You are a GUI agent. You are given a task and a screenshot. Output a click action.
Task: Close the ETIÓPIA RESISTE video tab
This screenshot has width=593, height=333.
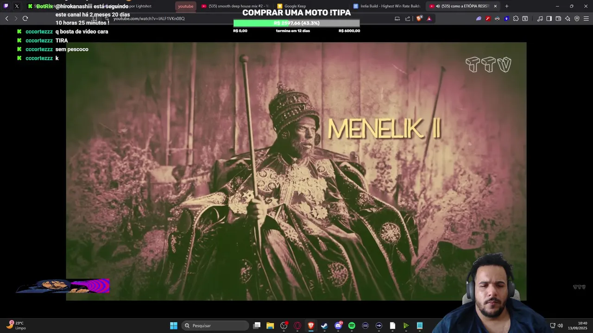pyautogui.click(x=495, y=6)
